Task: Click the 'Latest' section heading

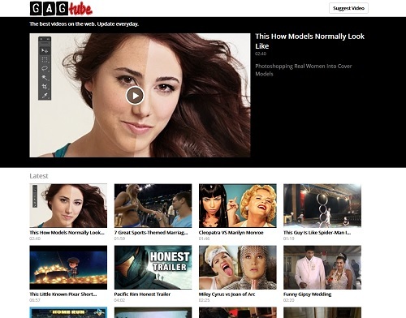Action: 39,176
